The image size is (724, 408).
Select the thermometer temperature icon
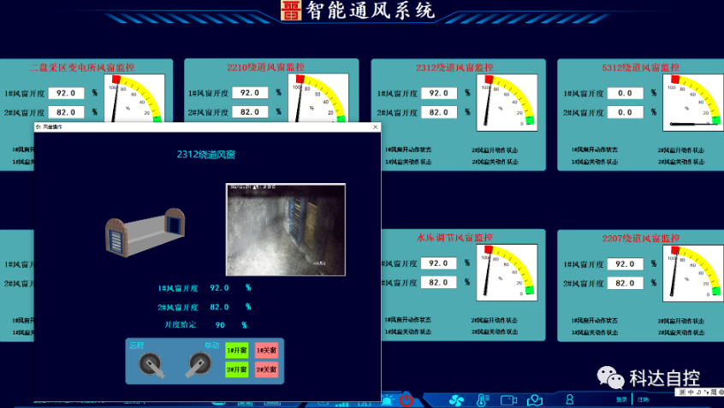tap(482, 399)
